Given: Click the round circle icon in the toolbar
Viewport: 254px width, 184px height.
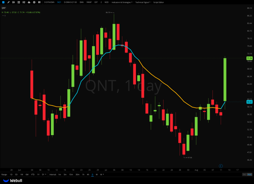Looking at the screenshot, I should pos(34,2).
